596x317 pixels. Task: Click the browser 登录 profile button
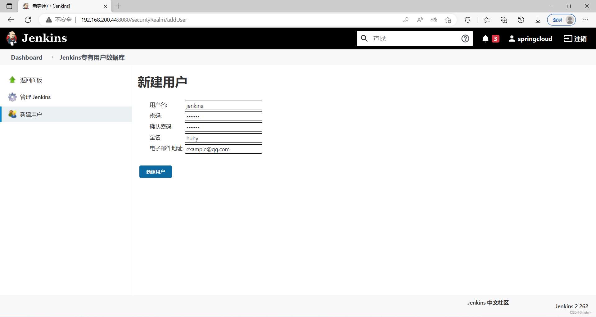click(x=561, y=20)
